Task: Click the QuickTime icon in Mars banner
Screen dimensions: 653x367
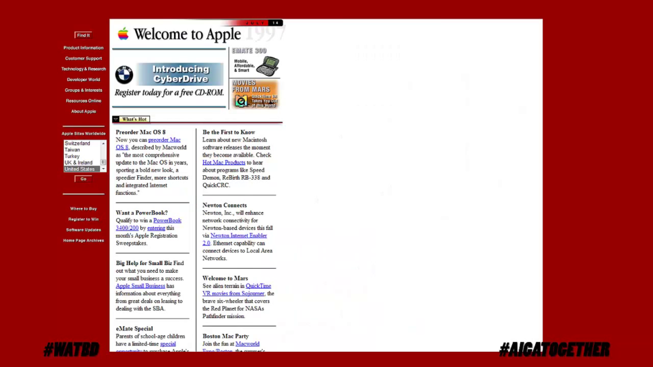Action: pos(240,101)
